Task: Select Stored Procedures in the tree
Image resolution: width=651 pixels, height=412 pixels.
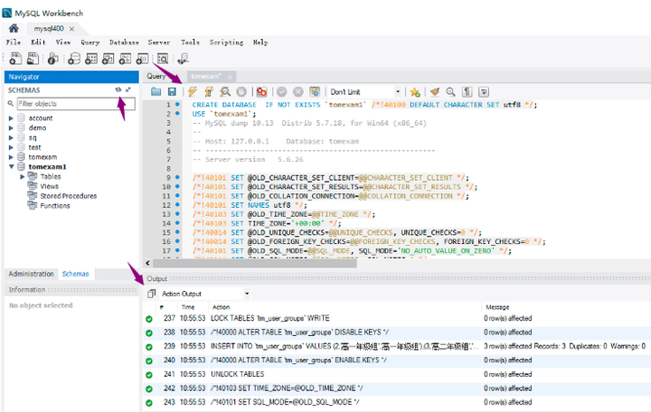Action: [x=69, y=196]
